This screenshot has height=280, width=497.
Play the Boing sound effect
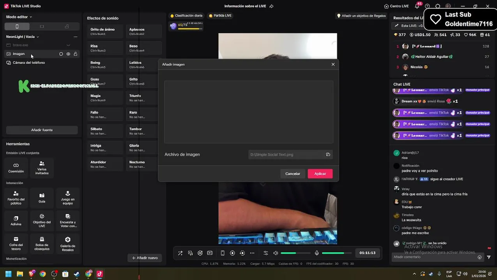pyautogui.click(x=105, y=65)
